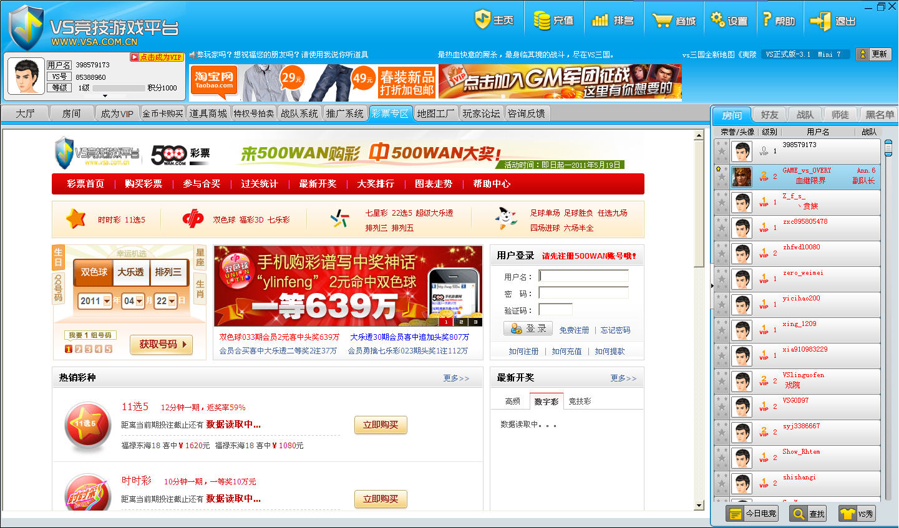This screenshot has width=899, height=528.
Task: Switch to 好友 side panel tab
Action: [770, 115]
